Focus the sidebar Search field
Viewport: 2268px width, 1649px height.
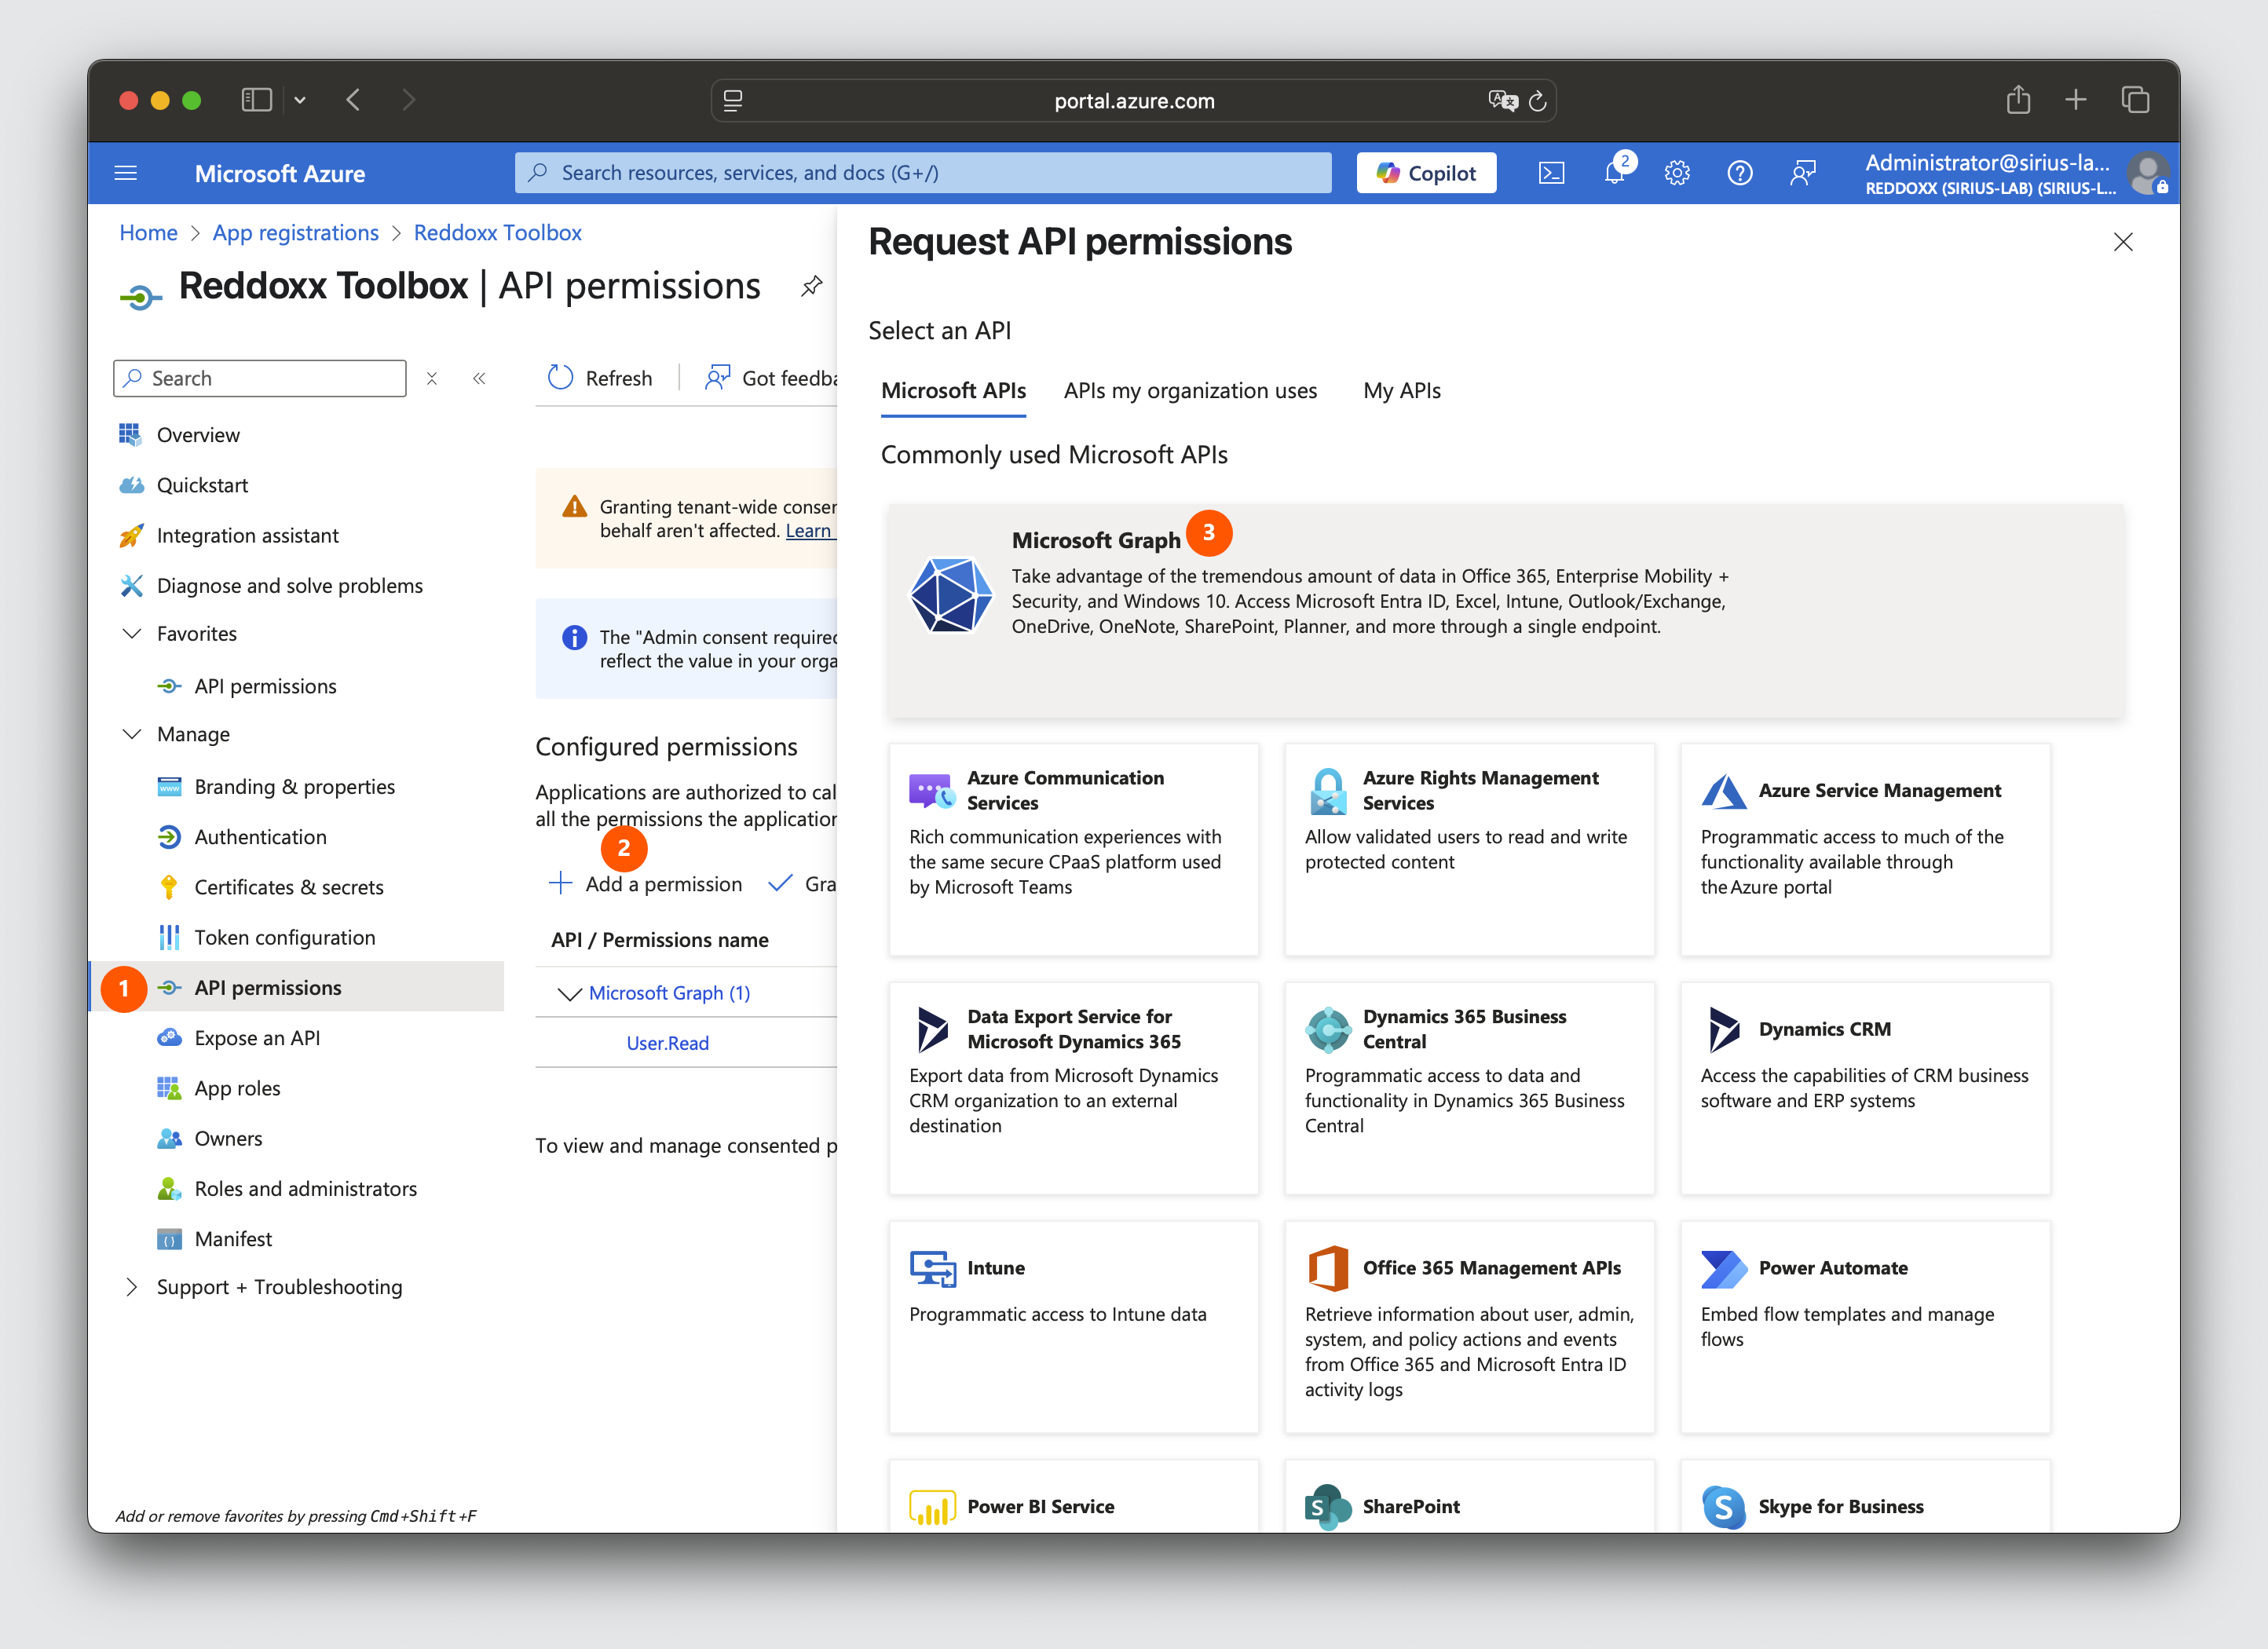pyautogui.click(x=260, y=378)
